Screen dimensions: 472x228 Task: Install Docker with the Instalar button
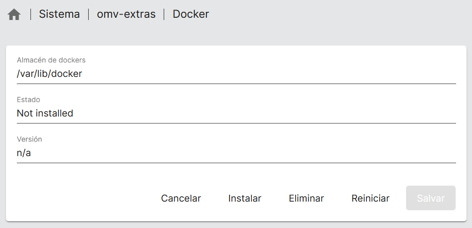pyautogui.click(x=245, y=198)
